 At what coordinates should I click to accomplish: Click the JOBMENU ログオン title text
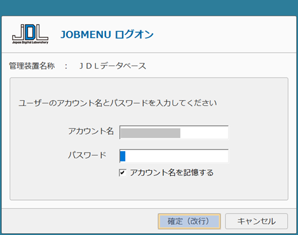pyautogui.click(x=107, y=34)
